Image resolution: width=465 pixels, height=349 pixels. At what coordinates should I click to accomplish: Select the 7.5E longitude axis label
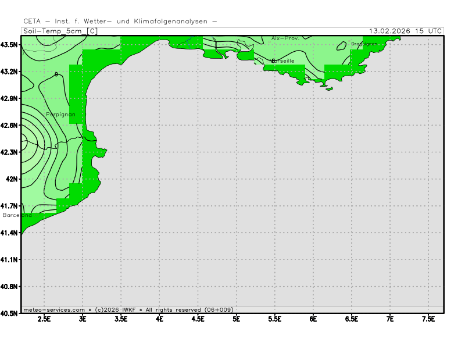tap(428, 319)
